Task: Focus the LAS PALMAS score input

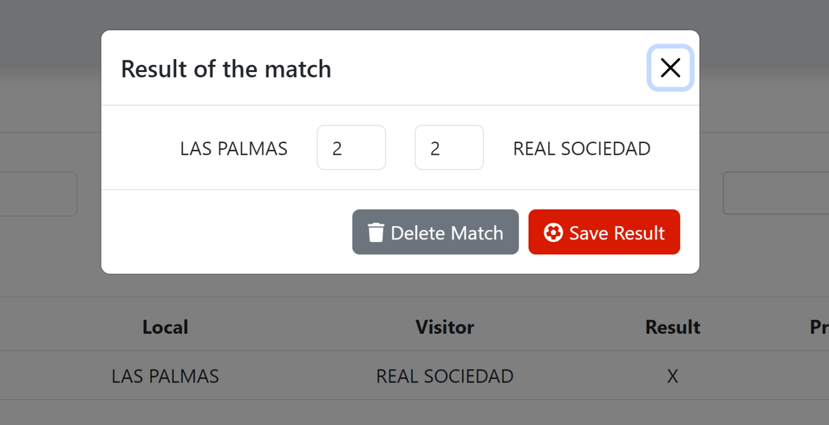Action: pyautogui.click(x=351, y=148)
